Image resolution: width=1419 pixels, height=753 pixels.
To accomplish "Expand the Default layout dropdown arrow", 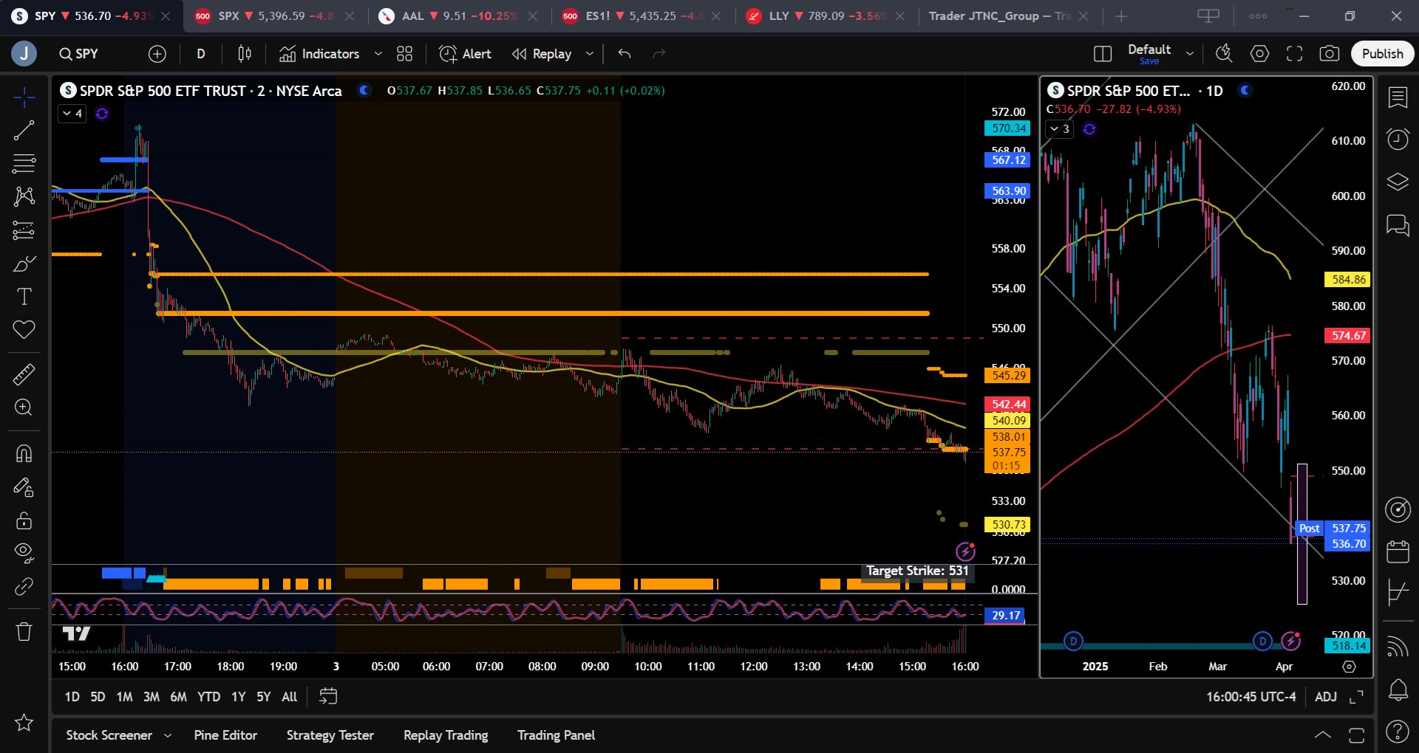I will coord(1190,54).
